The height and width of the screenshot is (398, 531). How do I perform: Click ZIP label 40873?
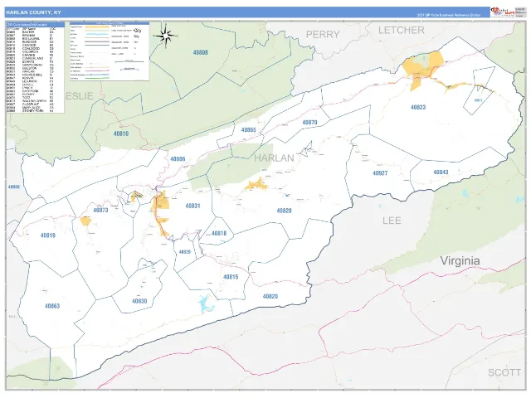coord(100,210)
